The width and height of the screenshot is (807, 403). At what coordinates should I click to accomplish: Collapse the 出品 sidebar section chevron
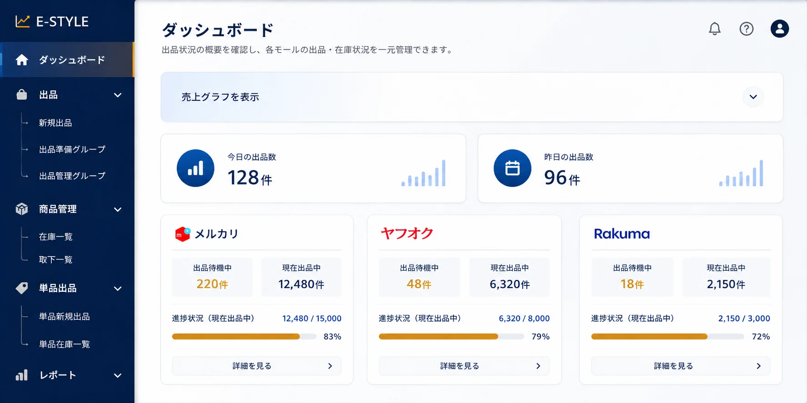click(x=118, y=95)
